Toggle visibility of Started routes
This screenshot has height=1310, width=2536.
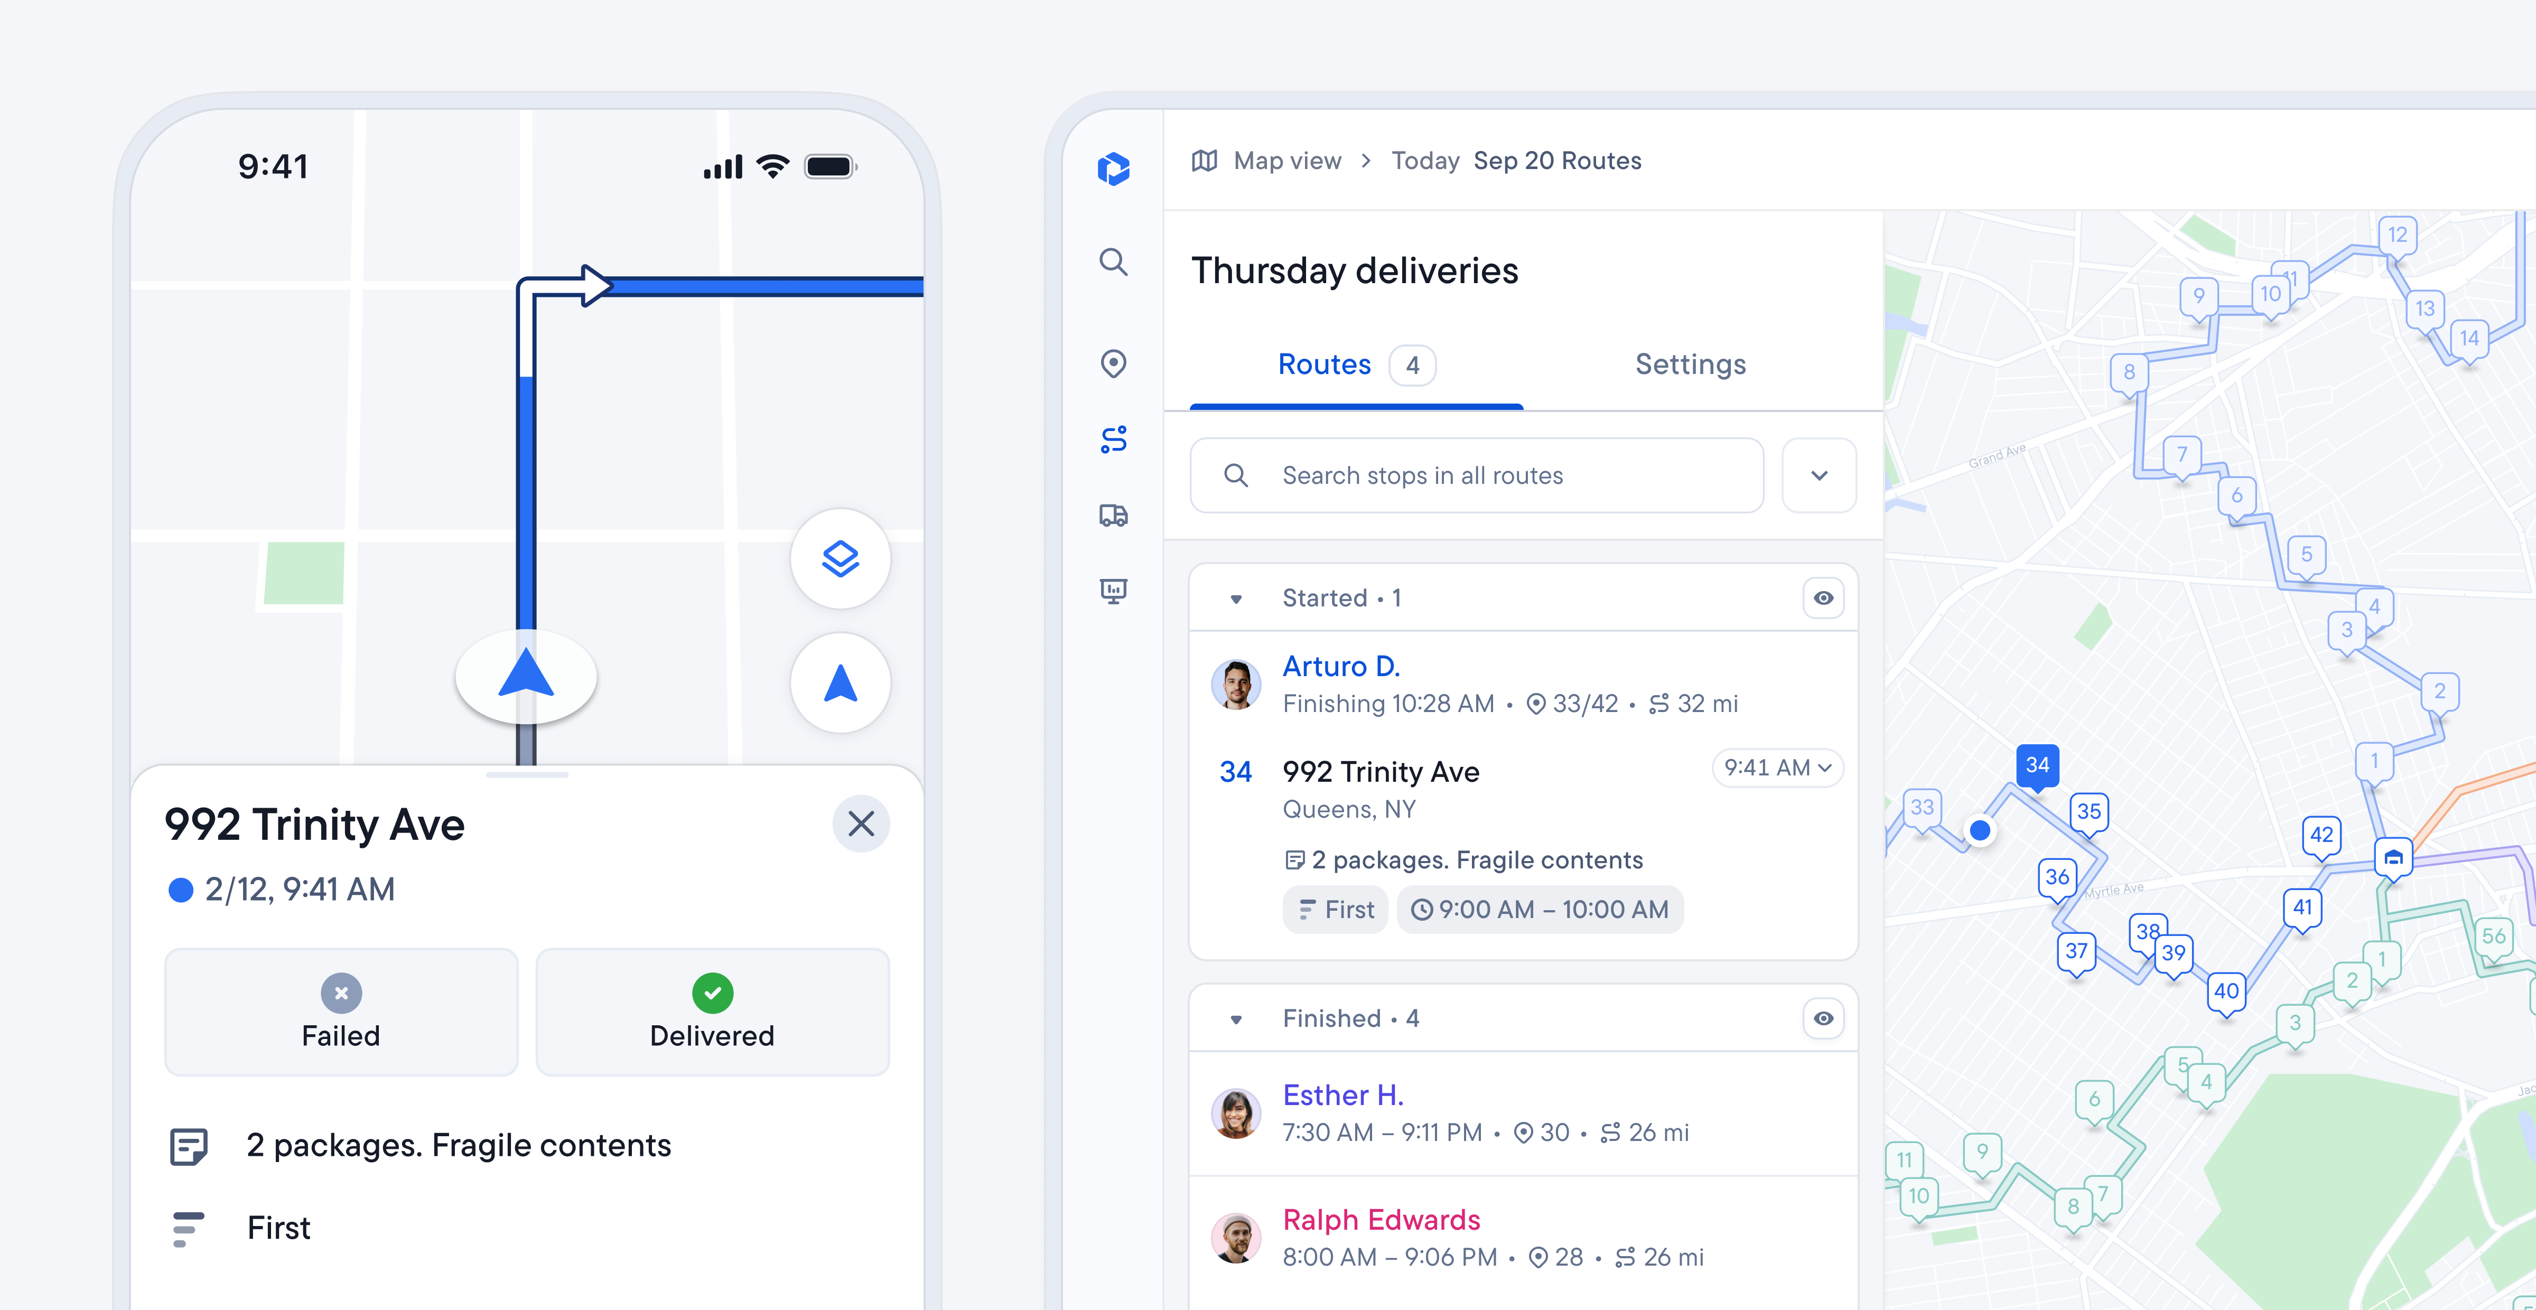point(1823,597)
